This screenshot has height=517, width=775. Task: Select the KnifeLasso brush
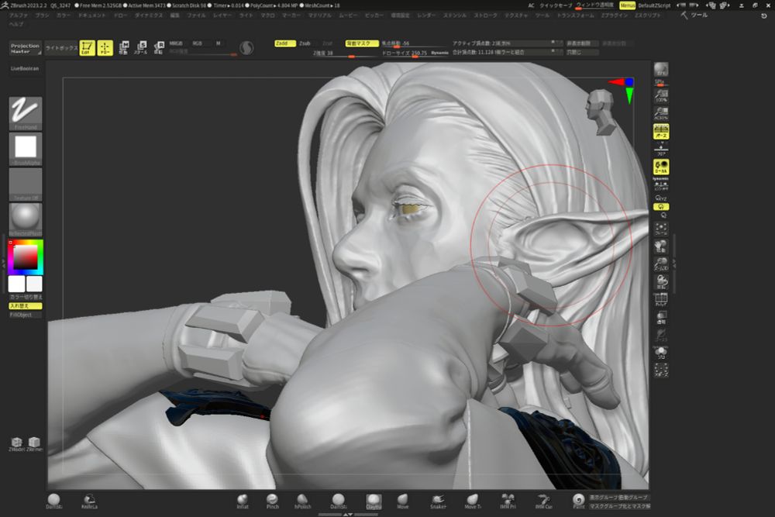(90, 501)
